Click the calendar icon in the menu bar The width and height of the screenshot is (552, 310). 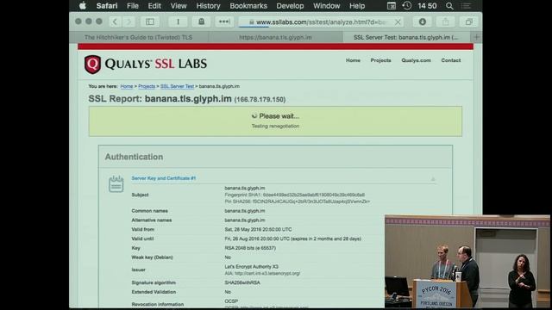click(x=391, y=6)
